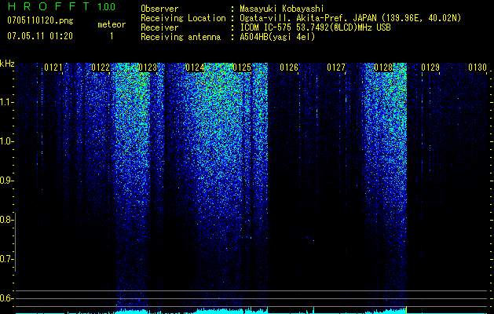This screenshot has width=494, height=314.
Task: Click the meteor count value 1
Action: pyautogui.click(x=112, y=36)
